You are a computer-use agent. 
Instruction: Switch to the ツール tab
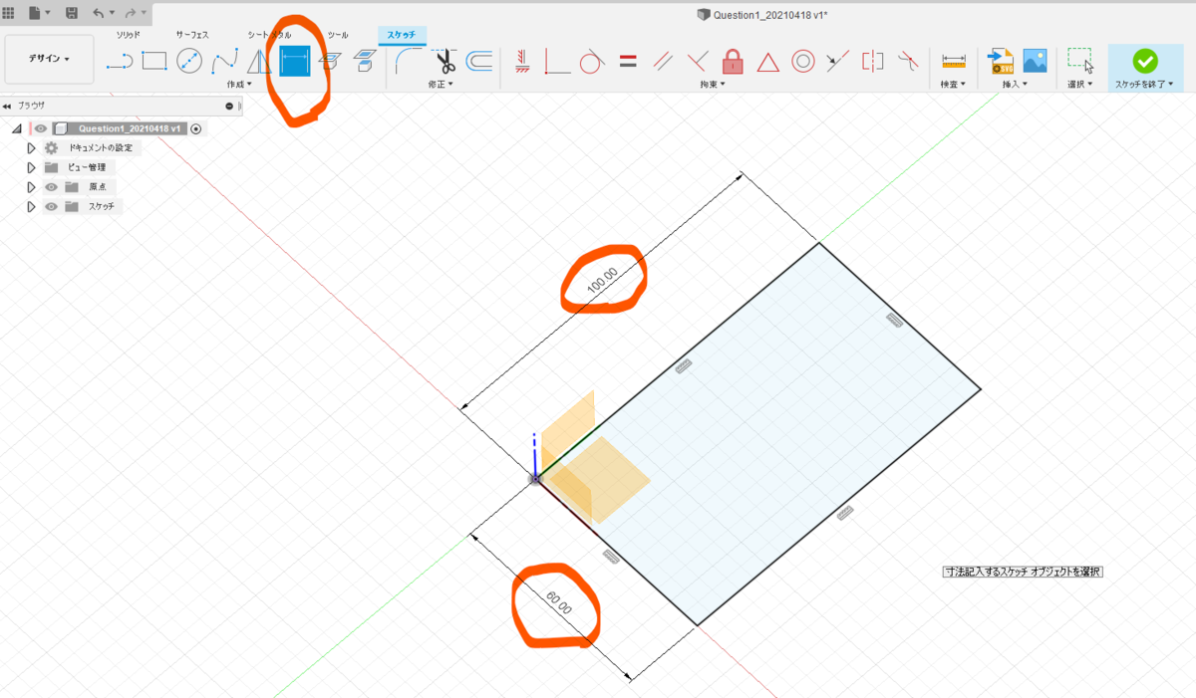[338, 35]
